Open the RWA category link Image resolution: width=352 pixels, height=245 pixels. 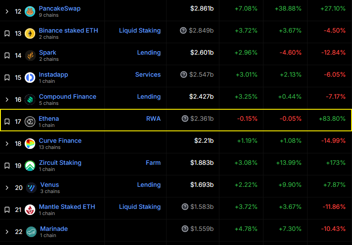[x=153, y=119]
